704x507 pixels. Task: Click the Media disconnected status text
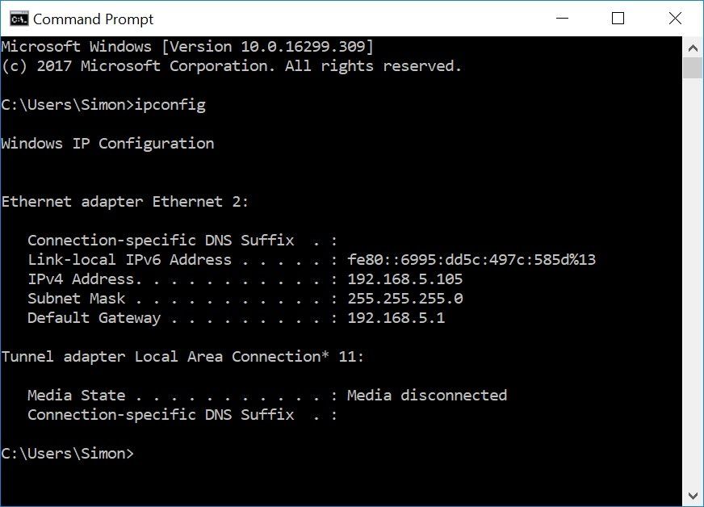pyautogui.click(x=426, y=395)
